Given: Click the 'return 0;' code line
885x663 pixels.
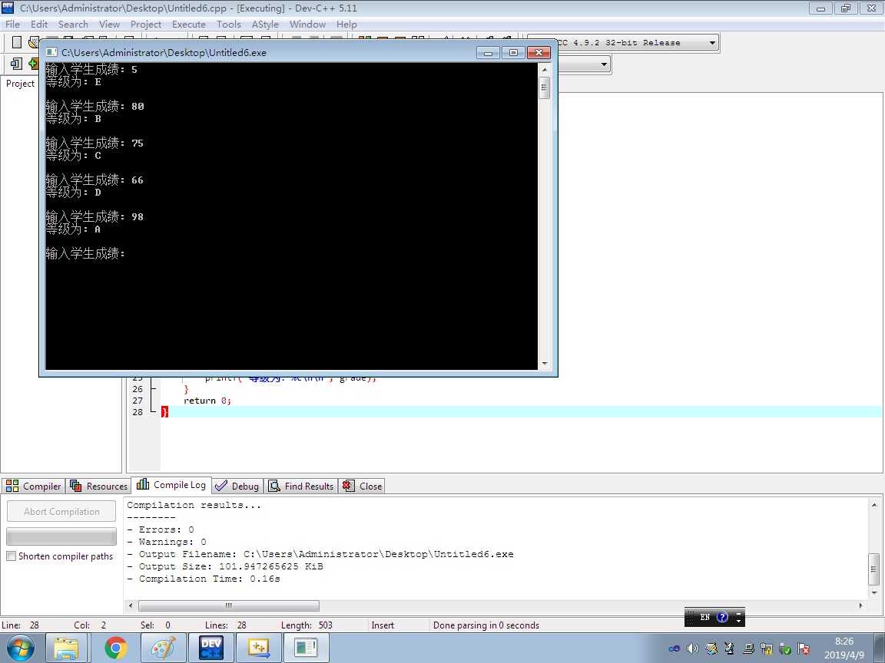Looking at the screenshot, I should [x=207, y=401].
